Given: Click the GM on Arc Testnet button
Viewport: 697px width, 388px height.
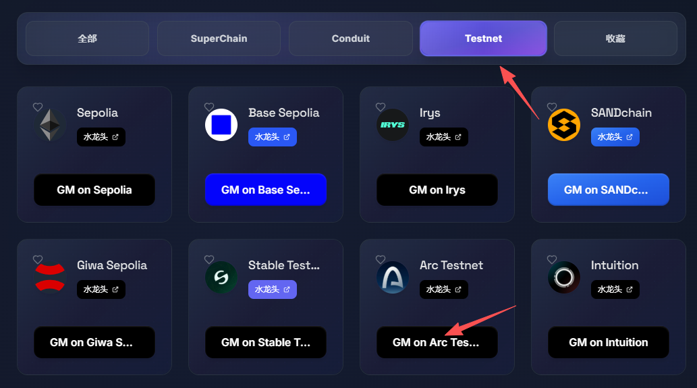Looking at the screenshot, I should tap(437, 343).
